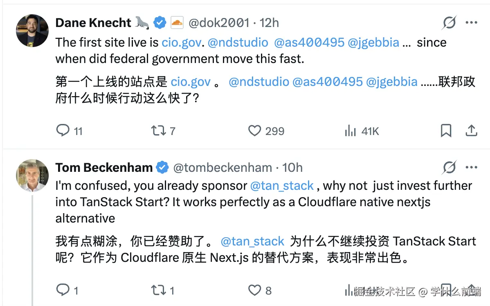The height and width of the screenshot is (306, 490).
Task: Open Grok icon on Tom Beckenham's tweet
Action: click(449, 167)
